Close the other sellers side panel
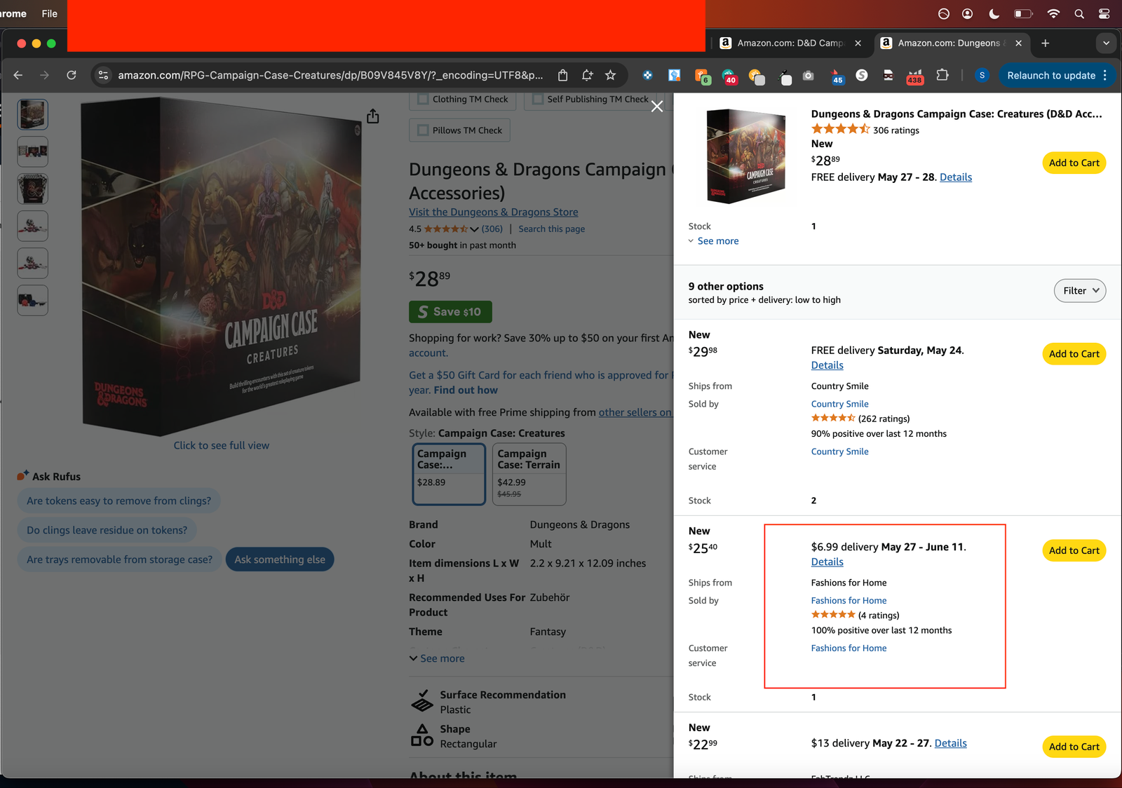The width and height of the screenshot is (1122, 788). [657, 107]
